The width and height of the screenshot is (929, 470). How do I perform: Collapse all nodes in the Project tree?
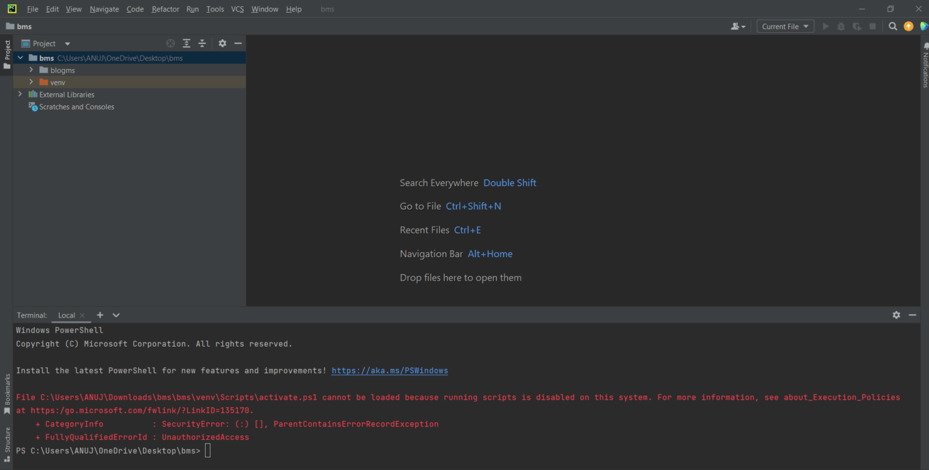[x=202, y=43]
